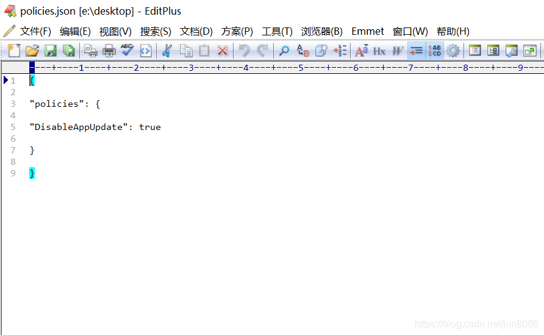Open the 视图(V) menu

click(x=115, y=31)
